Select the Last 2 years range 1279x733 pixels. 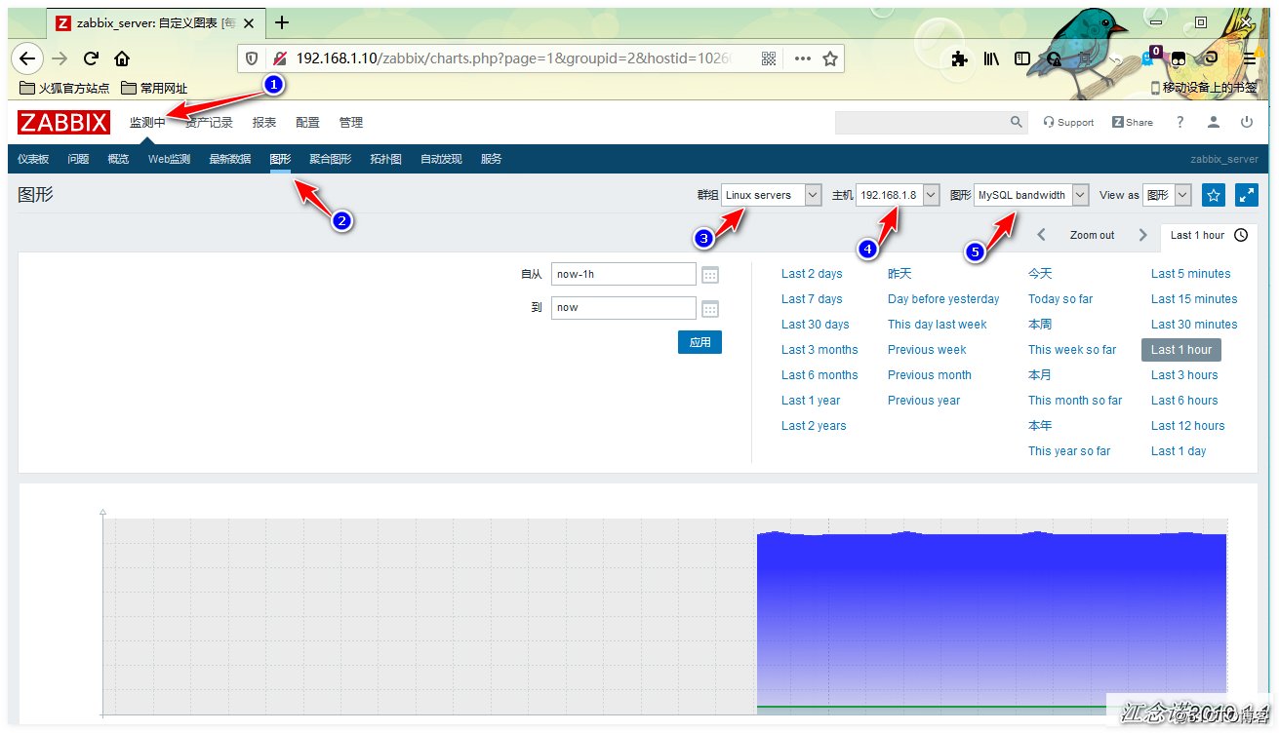pyautogui.click(x=814, y=426)
